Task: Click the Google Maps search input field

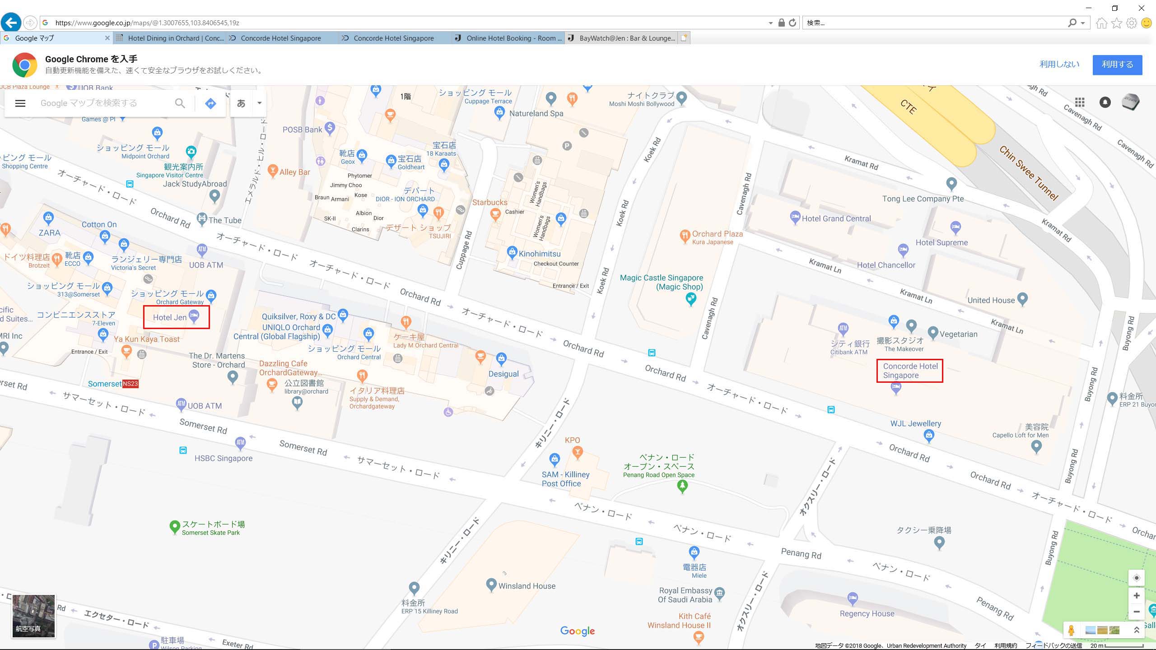Action: pos(104,103)
